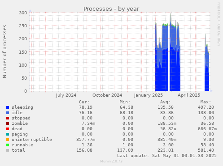Click the idle current value 76.16
Screen dimensions: 223x166
coord(86,113)
